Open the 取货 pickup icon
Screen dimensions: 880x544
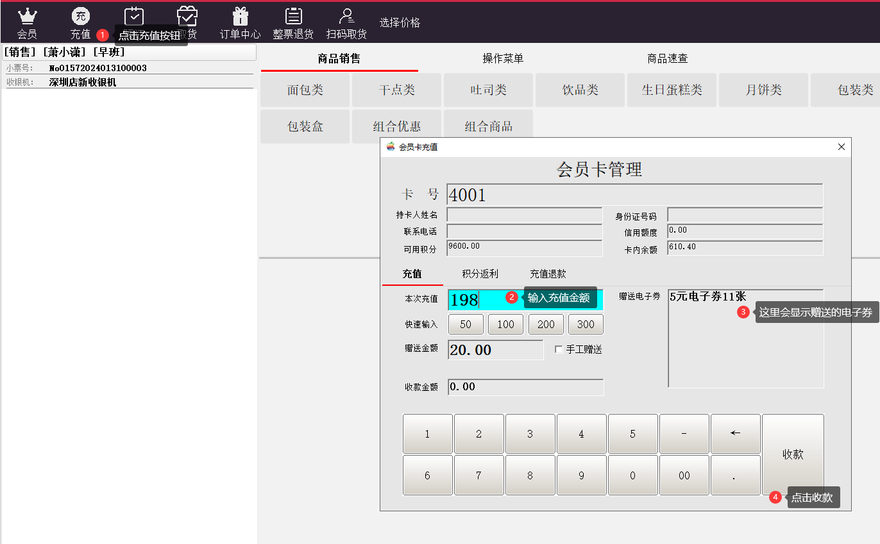[187, 16]
